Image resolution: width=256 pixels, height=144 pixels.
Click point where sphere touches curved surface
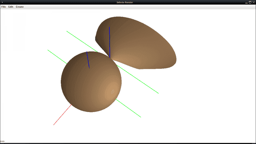point(109,58)
